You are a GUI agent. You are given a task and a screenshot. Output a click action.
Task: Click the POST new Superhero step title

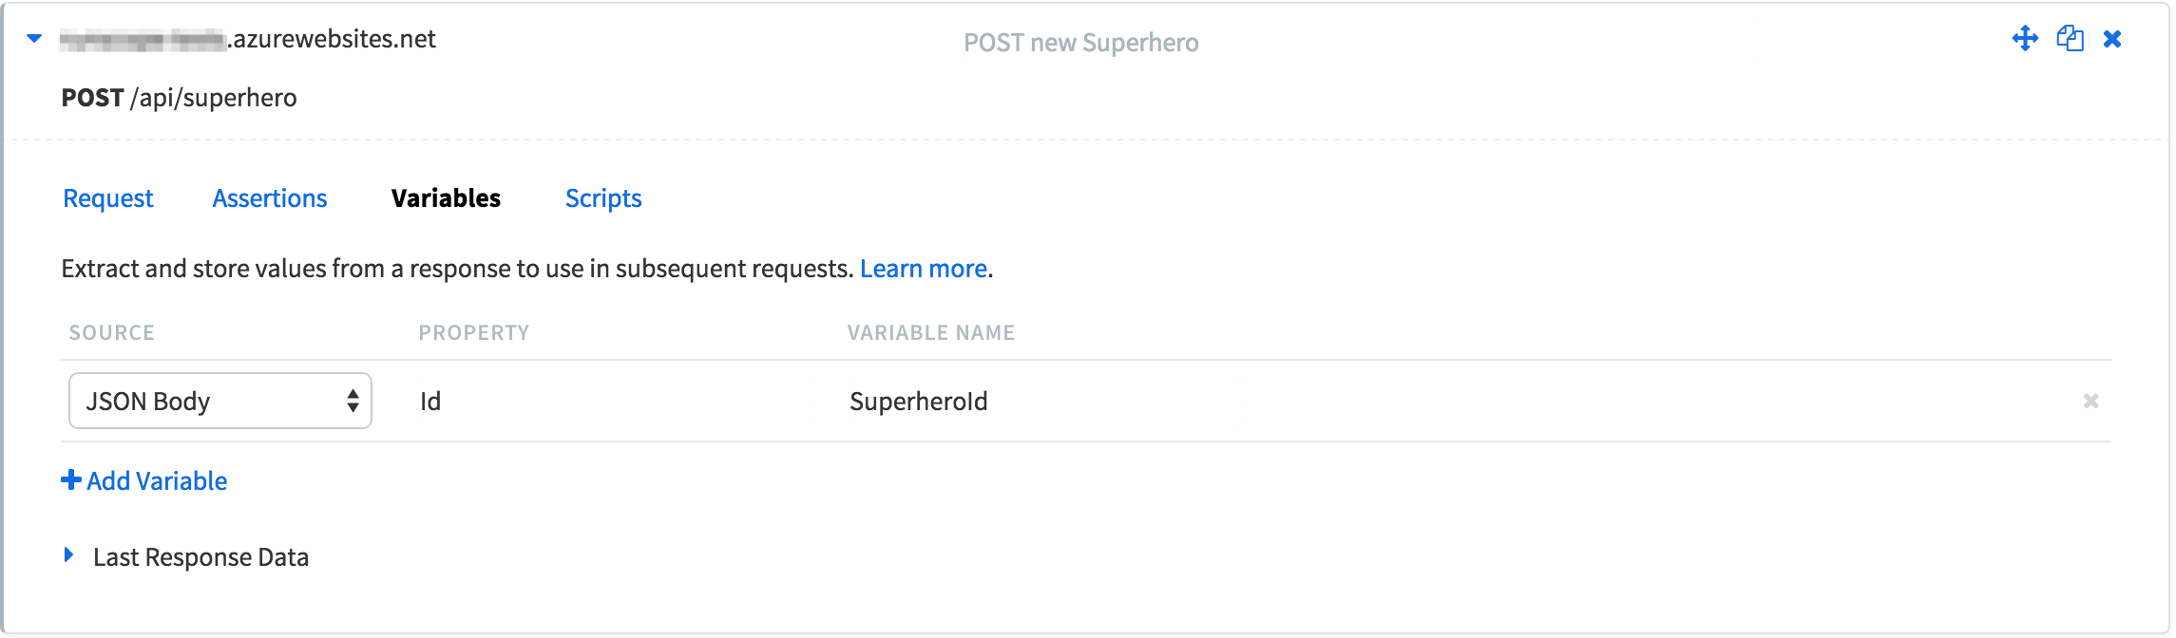(x=1081, y=43)
